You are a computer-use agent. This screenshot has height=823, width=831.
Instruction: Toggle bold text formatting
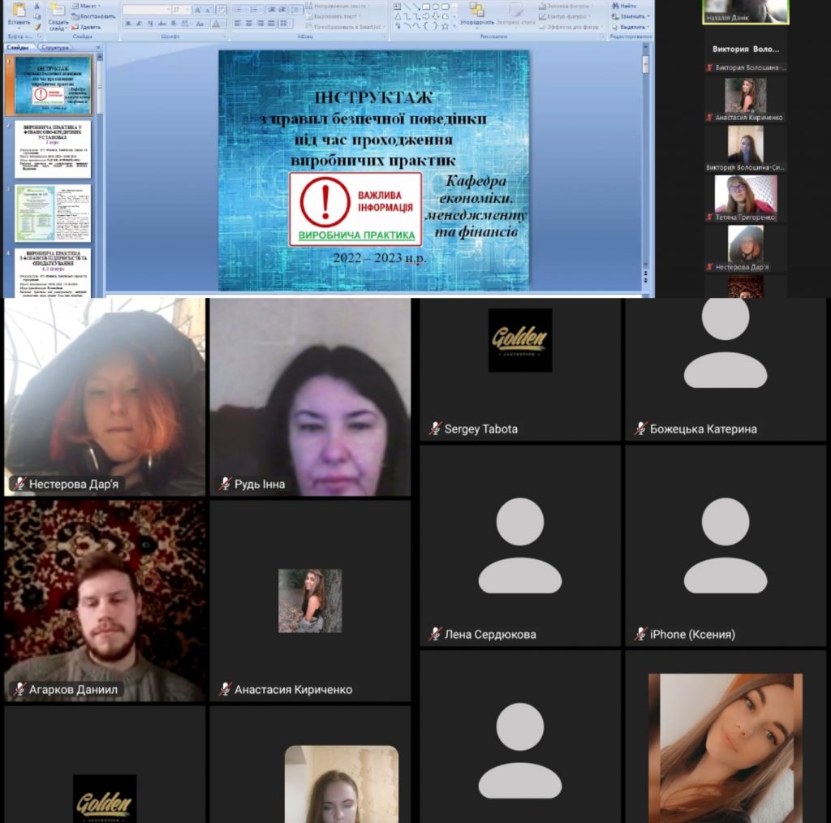(x=127, y=24)
